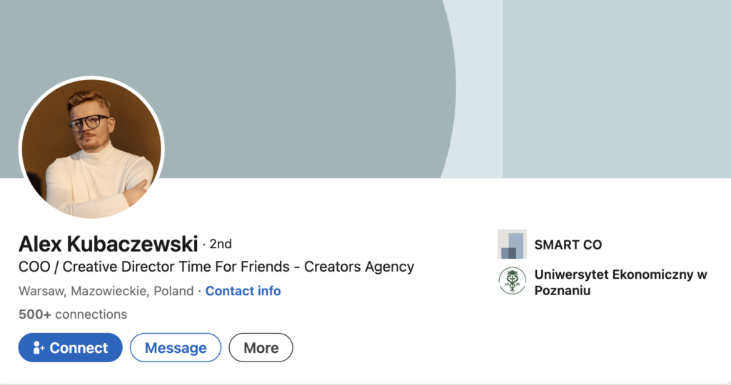Image resolution: width=731 pixels, height=385 pixels.
Task: Click the Connect button label
Action: [x=79, y=348]
